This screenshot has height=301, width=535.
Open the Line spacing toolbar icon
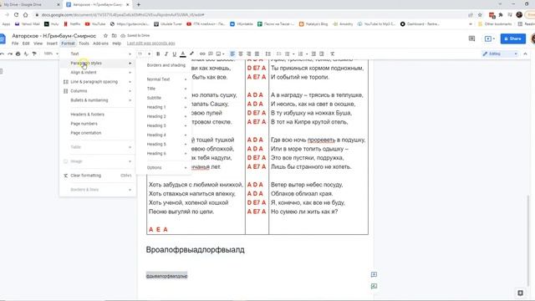pos(268,54)
